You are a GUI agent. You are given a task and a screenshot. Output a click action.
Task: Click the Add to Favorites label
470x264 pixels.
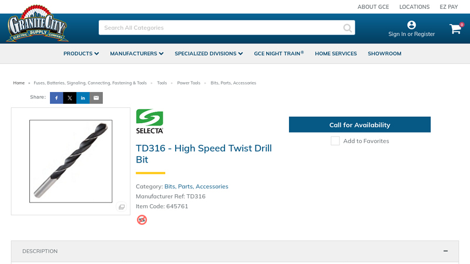point(366,141)
